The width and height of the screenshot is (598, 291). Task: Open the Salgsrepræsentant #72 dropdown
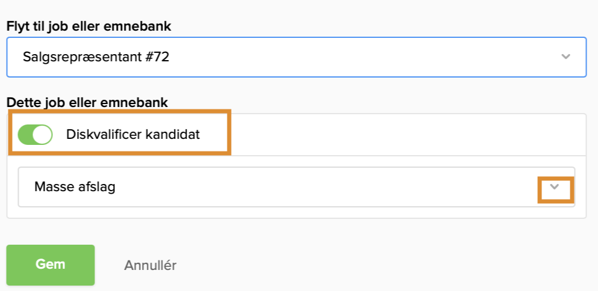296,57
